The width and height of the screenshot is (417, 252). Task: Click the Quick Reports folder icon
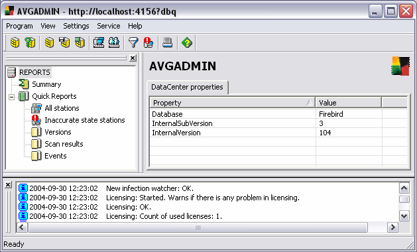[24, 96]
